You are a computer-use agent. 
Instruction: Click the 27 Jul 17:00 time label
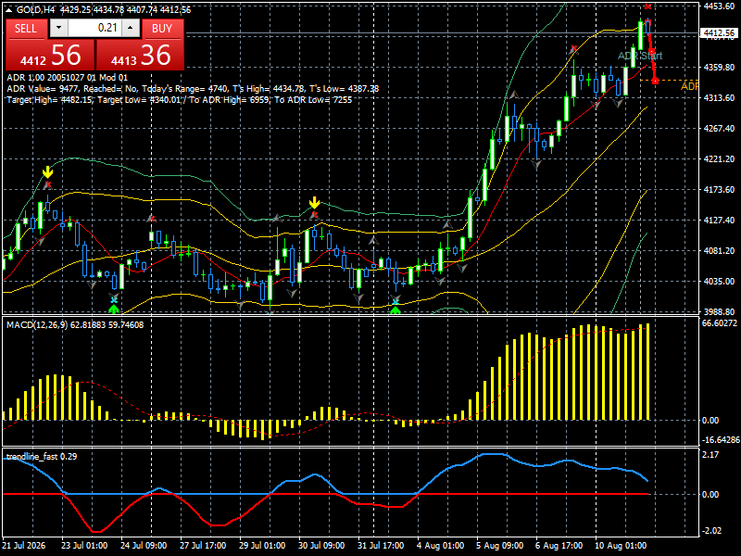click(x=203, y=545)
